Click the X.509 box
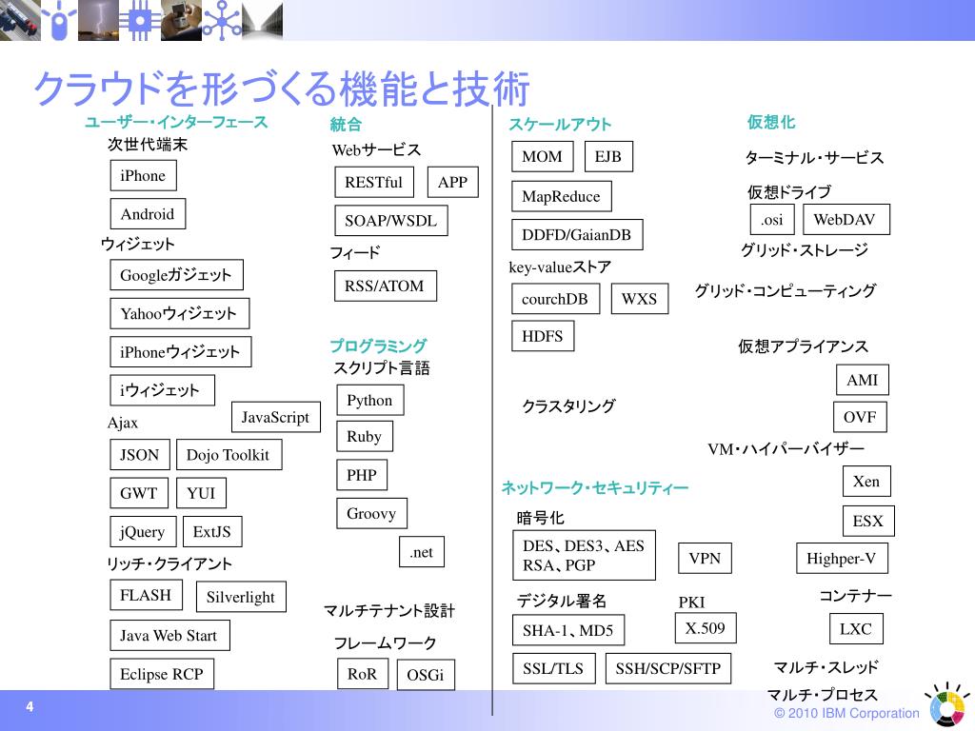Screen dimensions: 975x731 click(706, 628)
